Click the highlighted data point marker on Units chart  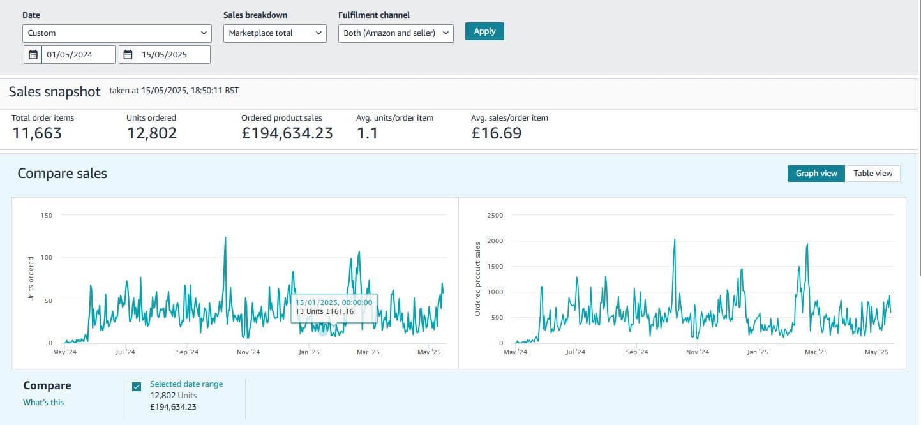[x=323, y=332]
